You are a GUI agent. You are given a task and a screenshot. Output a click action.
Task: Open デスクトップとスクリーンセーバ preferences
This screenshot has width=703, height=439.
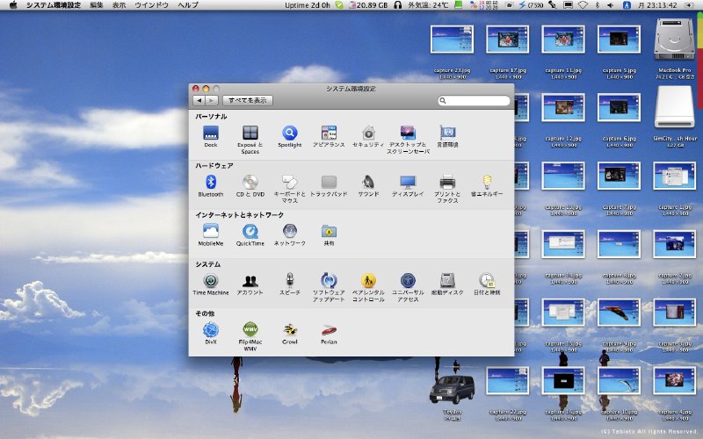[x=408, y=133]
